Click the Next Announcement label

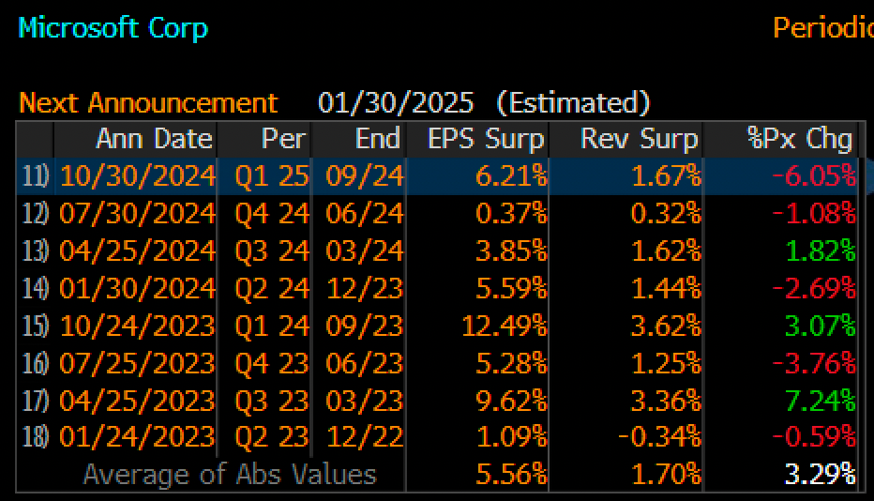(x=148, y=103)
